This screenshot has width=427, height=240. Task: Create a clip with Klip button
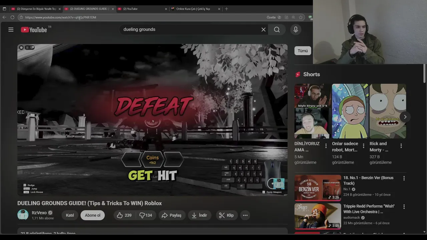pyautogui.click(x=227, y=215)
